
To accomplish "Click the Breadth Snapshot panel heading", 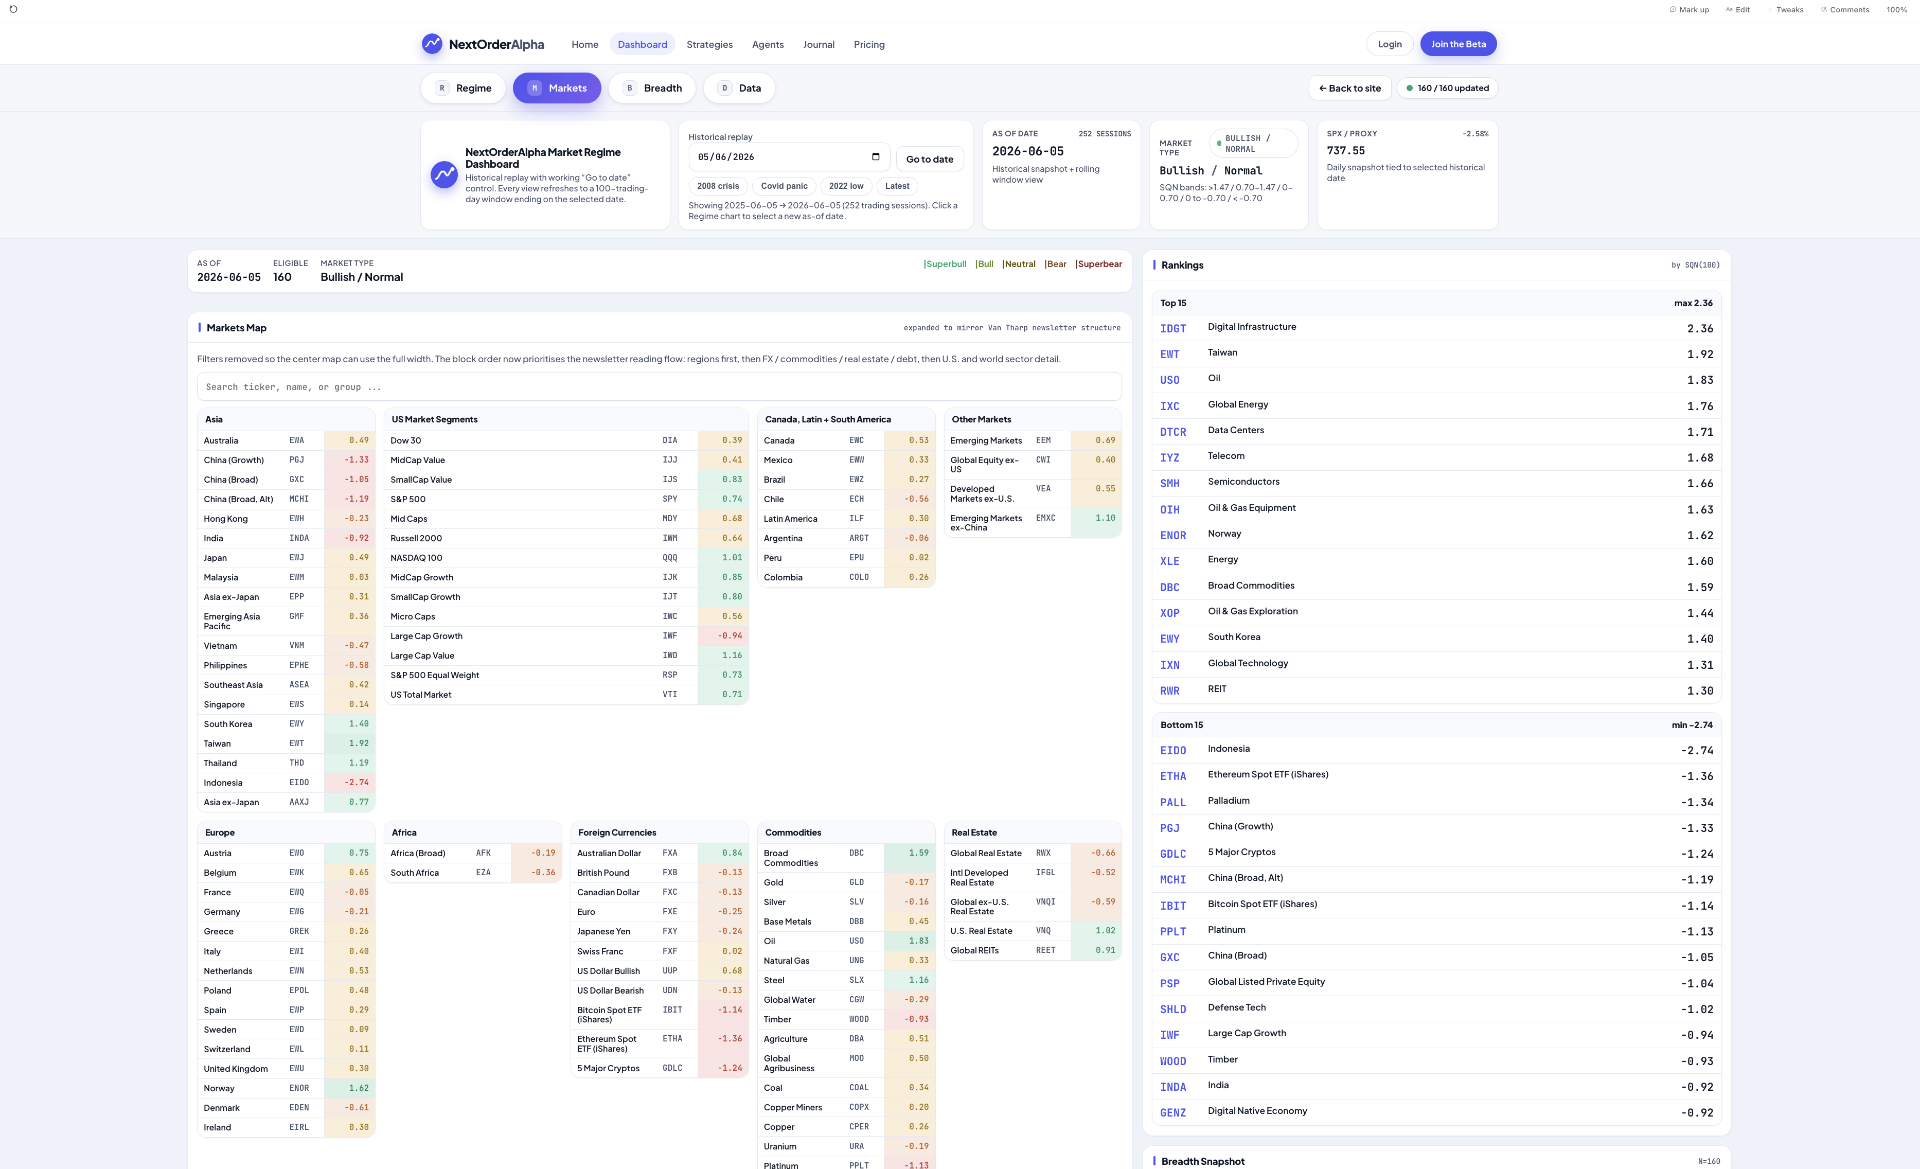I will (x=1202, y=1161).
